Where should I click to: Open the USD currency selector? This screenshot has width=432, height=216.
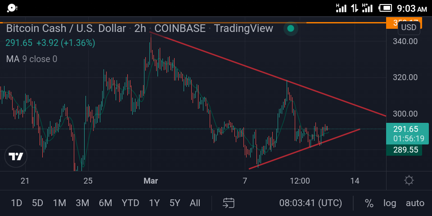click(x=409, y=27)
